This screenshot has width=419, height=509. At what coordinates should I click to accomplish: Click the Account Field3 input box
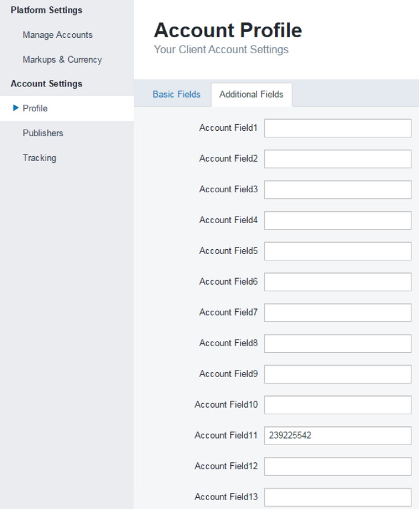click(x=338, y=189)
